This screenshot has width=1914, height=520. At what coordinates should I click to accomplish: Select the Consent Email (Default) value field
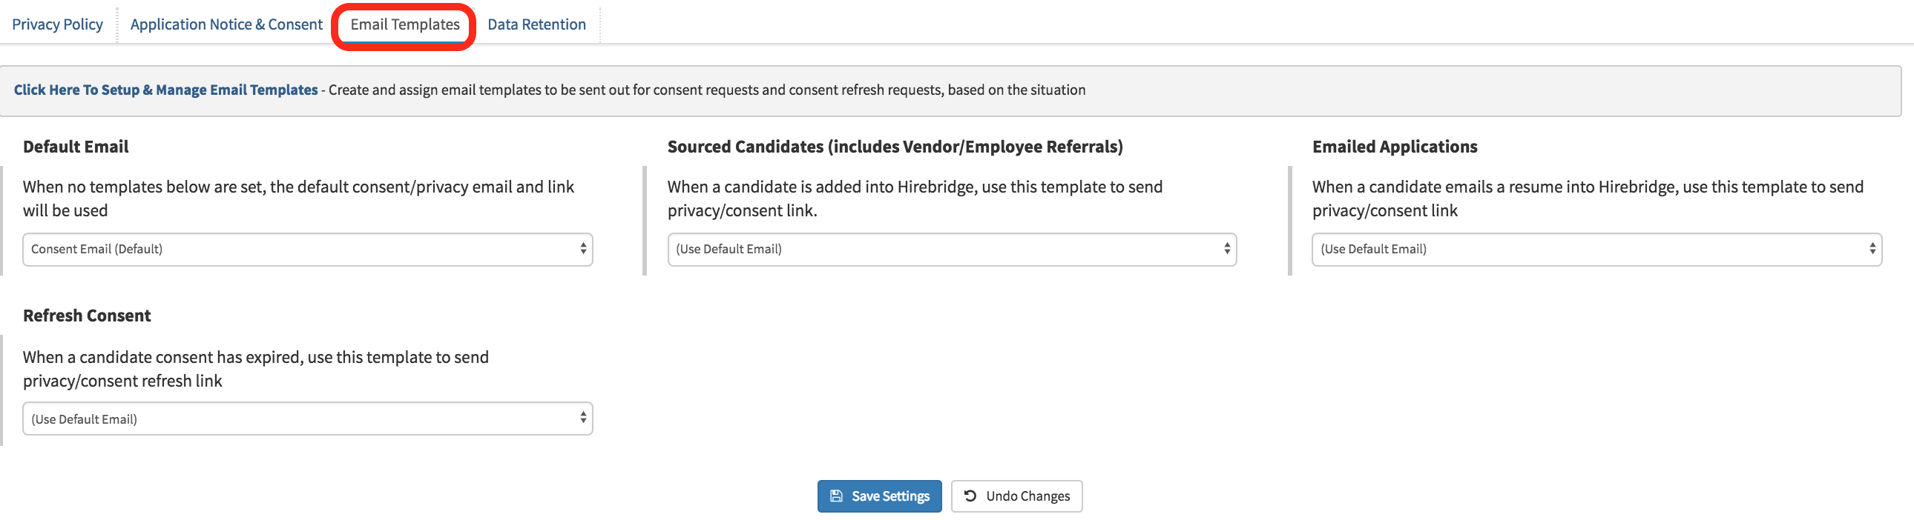(x=95, y=249)
